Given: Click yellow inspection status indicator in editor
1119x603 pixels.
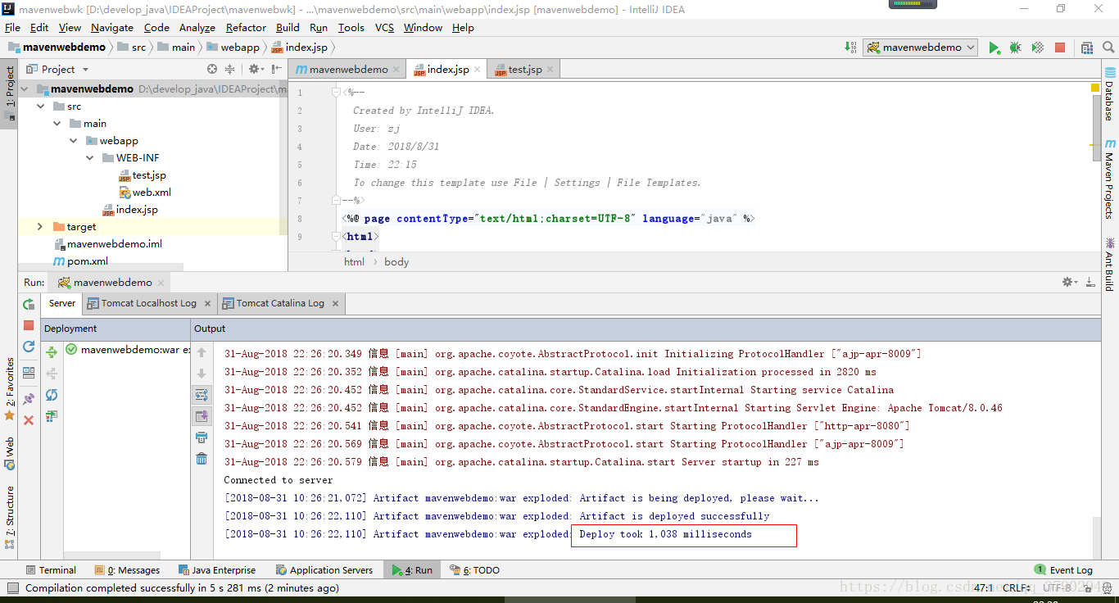Looking at the screenshot, I should (1095, 87).
